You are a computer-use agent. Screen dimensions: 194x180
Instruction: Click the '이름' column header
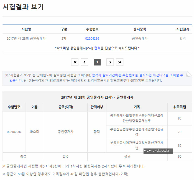(35, 107)
